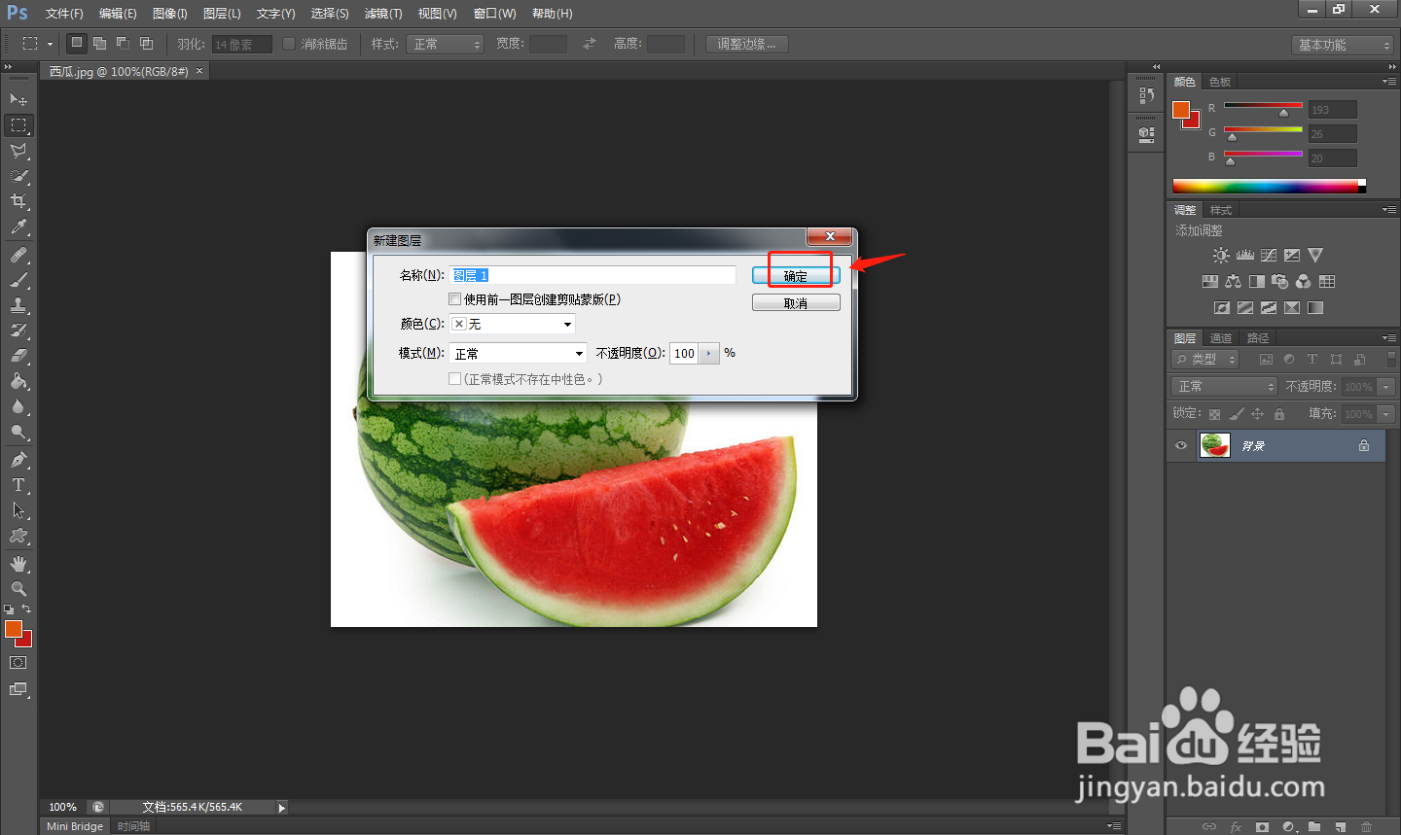
Task: Switch to the 通道 tab
Action: [1221, 338]
